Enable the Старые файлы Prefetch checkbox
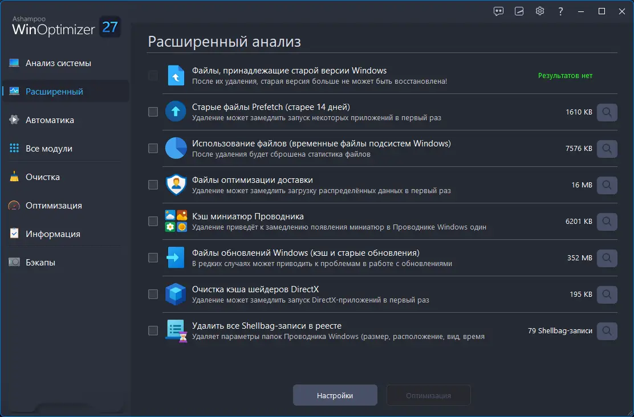Viewport: 634px width, 417px height. pyautogui.click(x=153, y=112)
